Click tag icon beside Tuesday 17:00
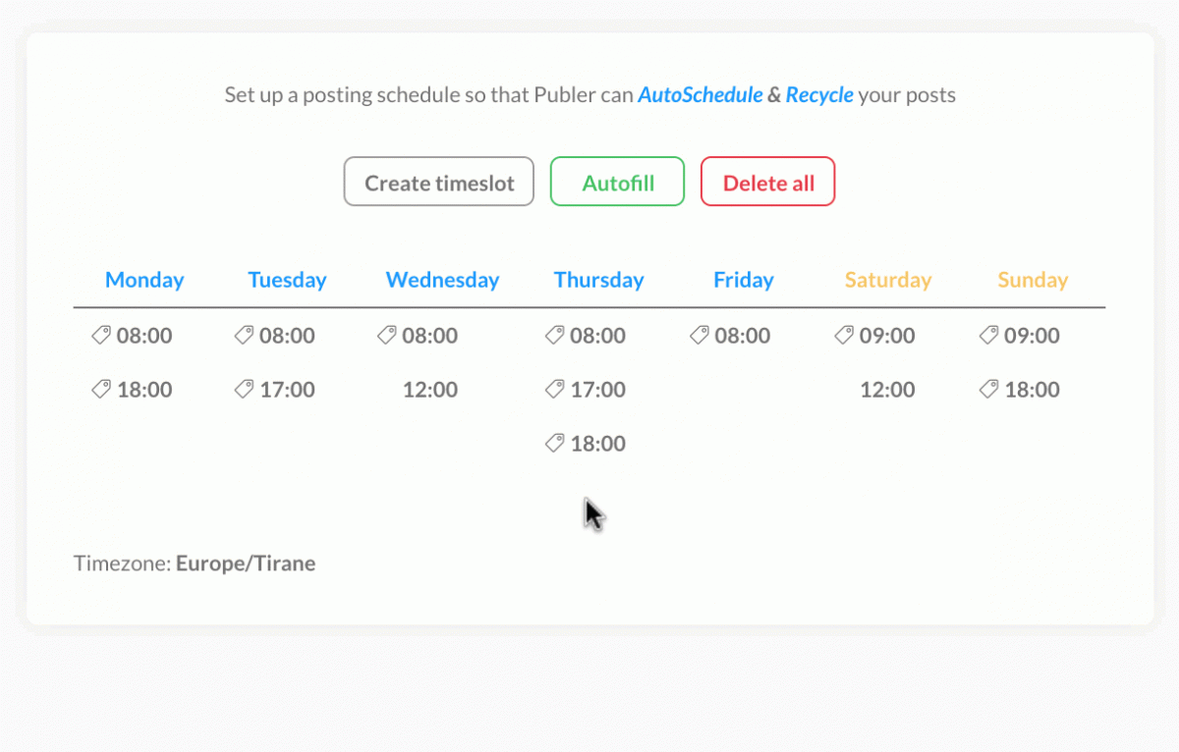The image size is (1179, 752). click(x=244, y=390)
